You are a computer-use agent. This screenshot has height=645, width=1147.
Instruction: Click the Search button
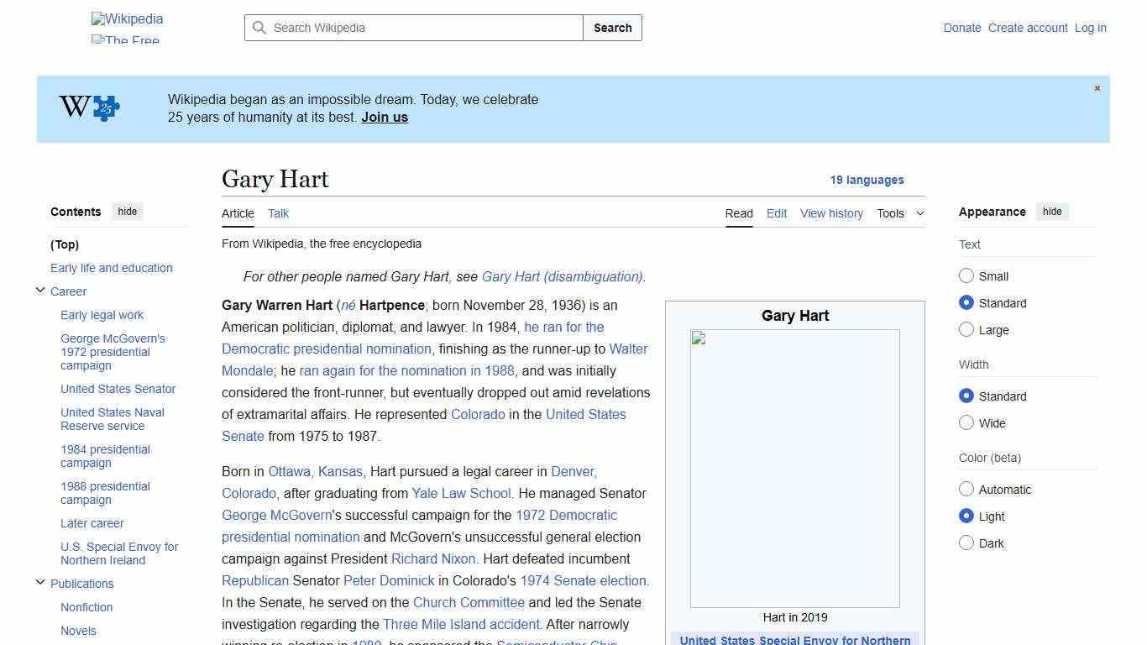(612, 28)
